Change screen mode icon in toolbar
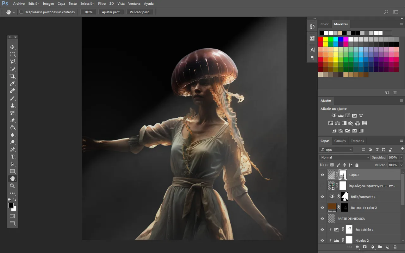The width and height of the screenshot is (405, 253). (12, 224)
